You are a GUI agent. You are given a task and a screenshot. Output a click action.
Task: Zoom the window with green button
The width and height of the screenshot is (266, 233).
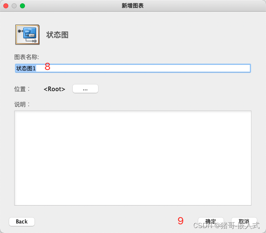[x=22, y=6]
